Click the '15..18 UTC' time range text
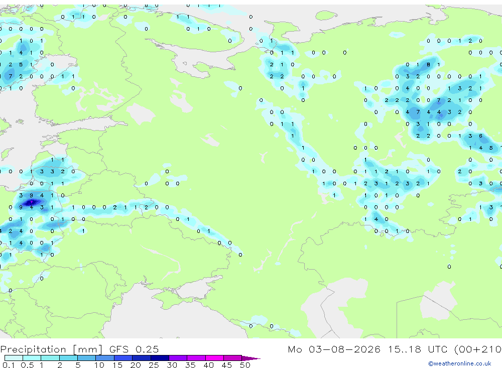502x368 pixels. 419,349
